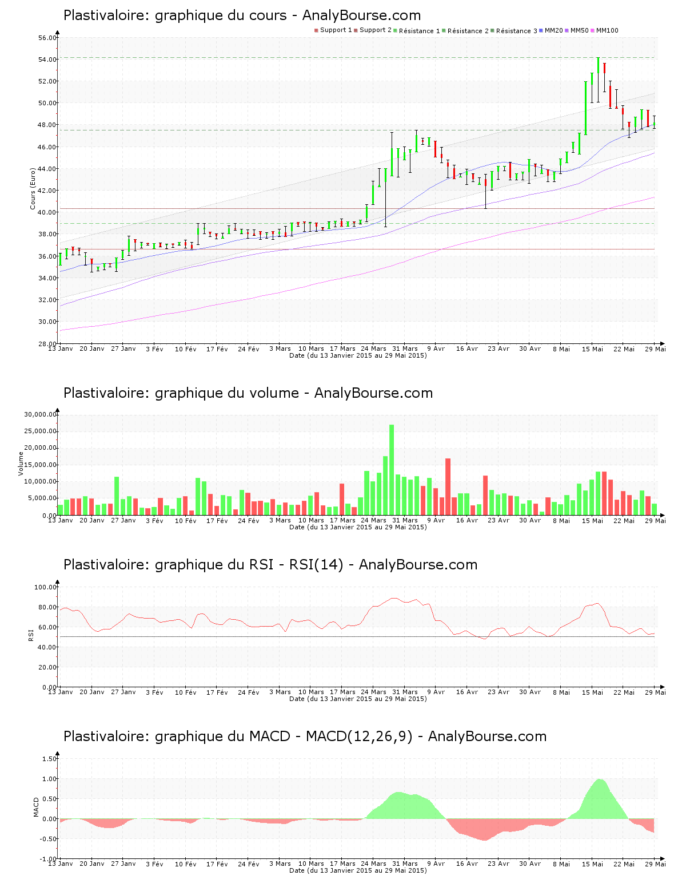Image resolution: width=686 pixels, height=887 pixels.
Task: Click the 56.00 price axis value
Action: (47, 38)
